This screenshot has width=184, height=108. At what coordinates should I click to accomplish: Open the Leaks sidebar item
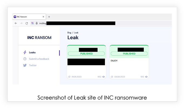(32, 53)
